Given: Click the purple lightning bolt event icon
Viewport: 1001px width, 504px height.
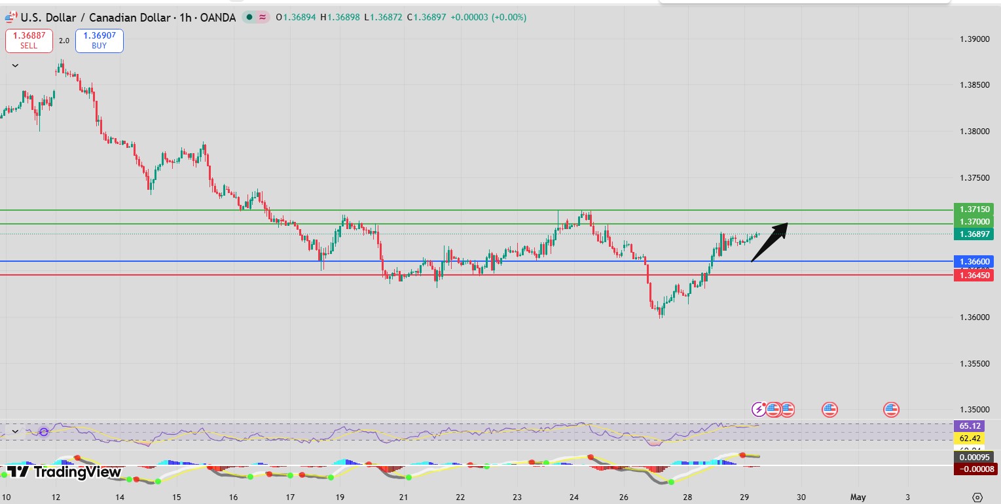Looking at the screenshot, I should tap(759, 410).
